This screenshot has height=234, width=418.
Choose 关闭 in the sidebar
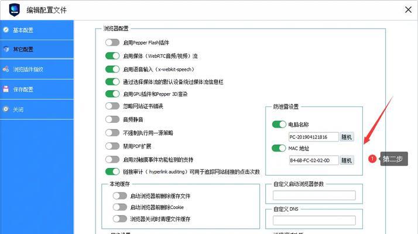click(37, 109)
